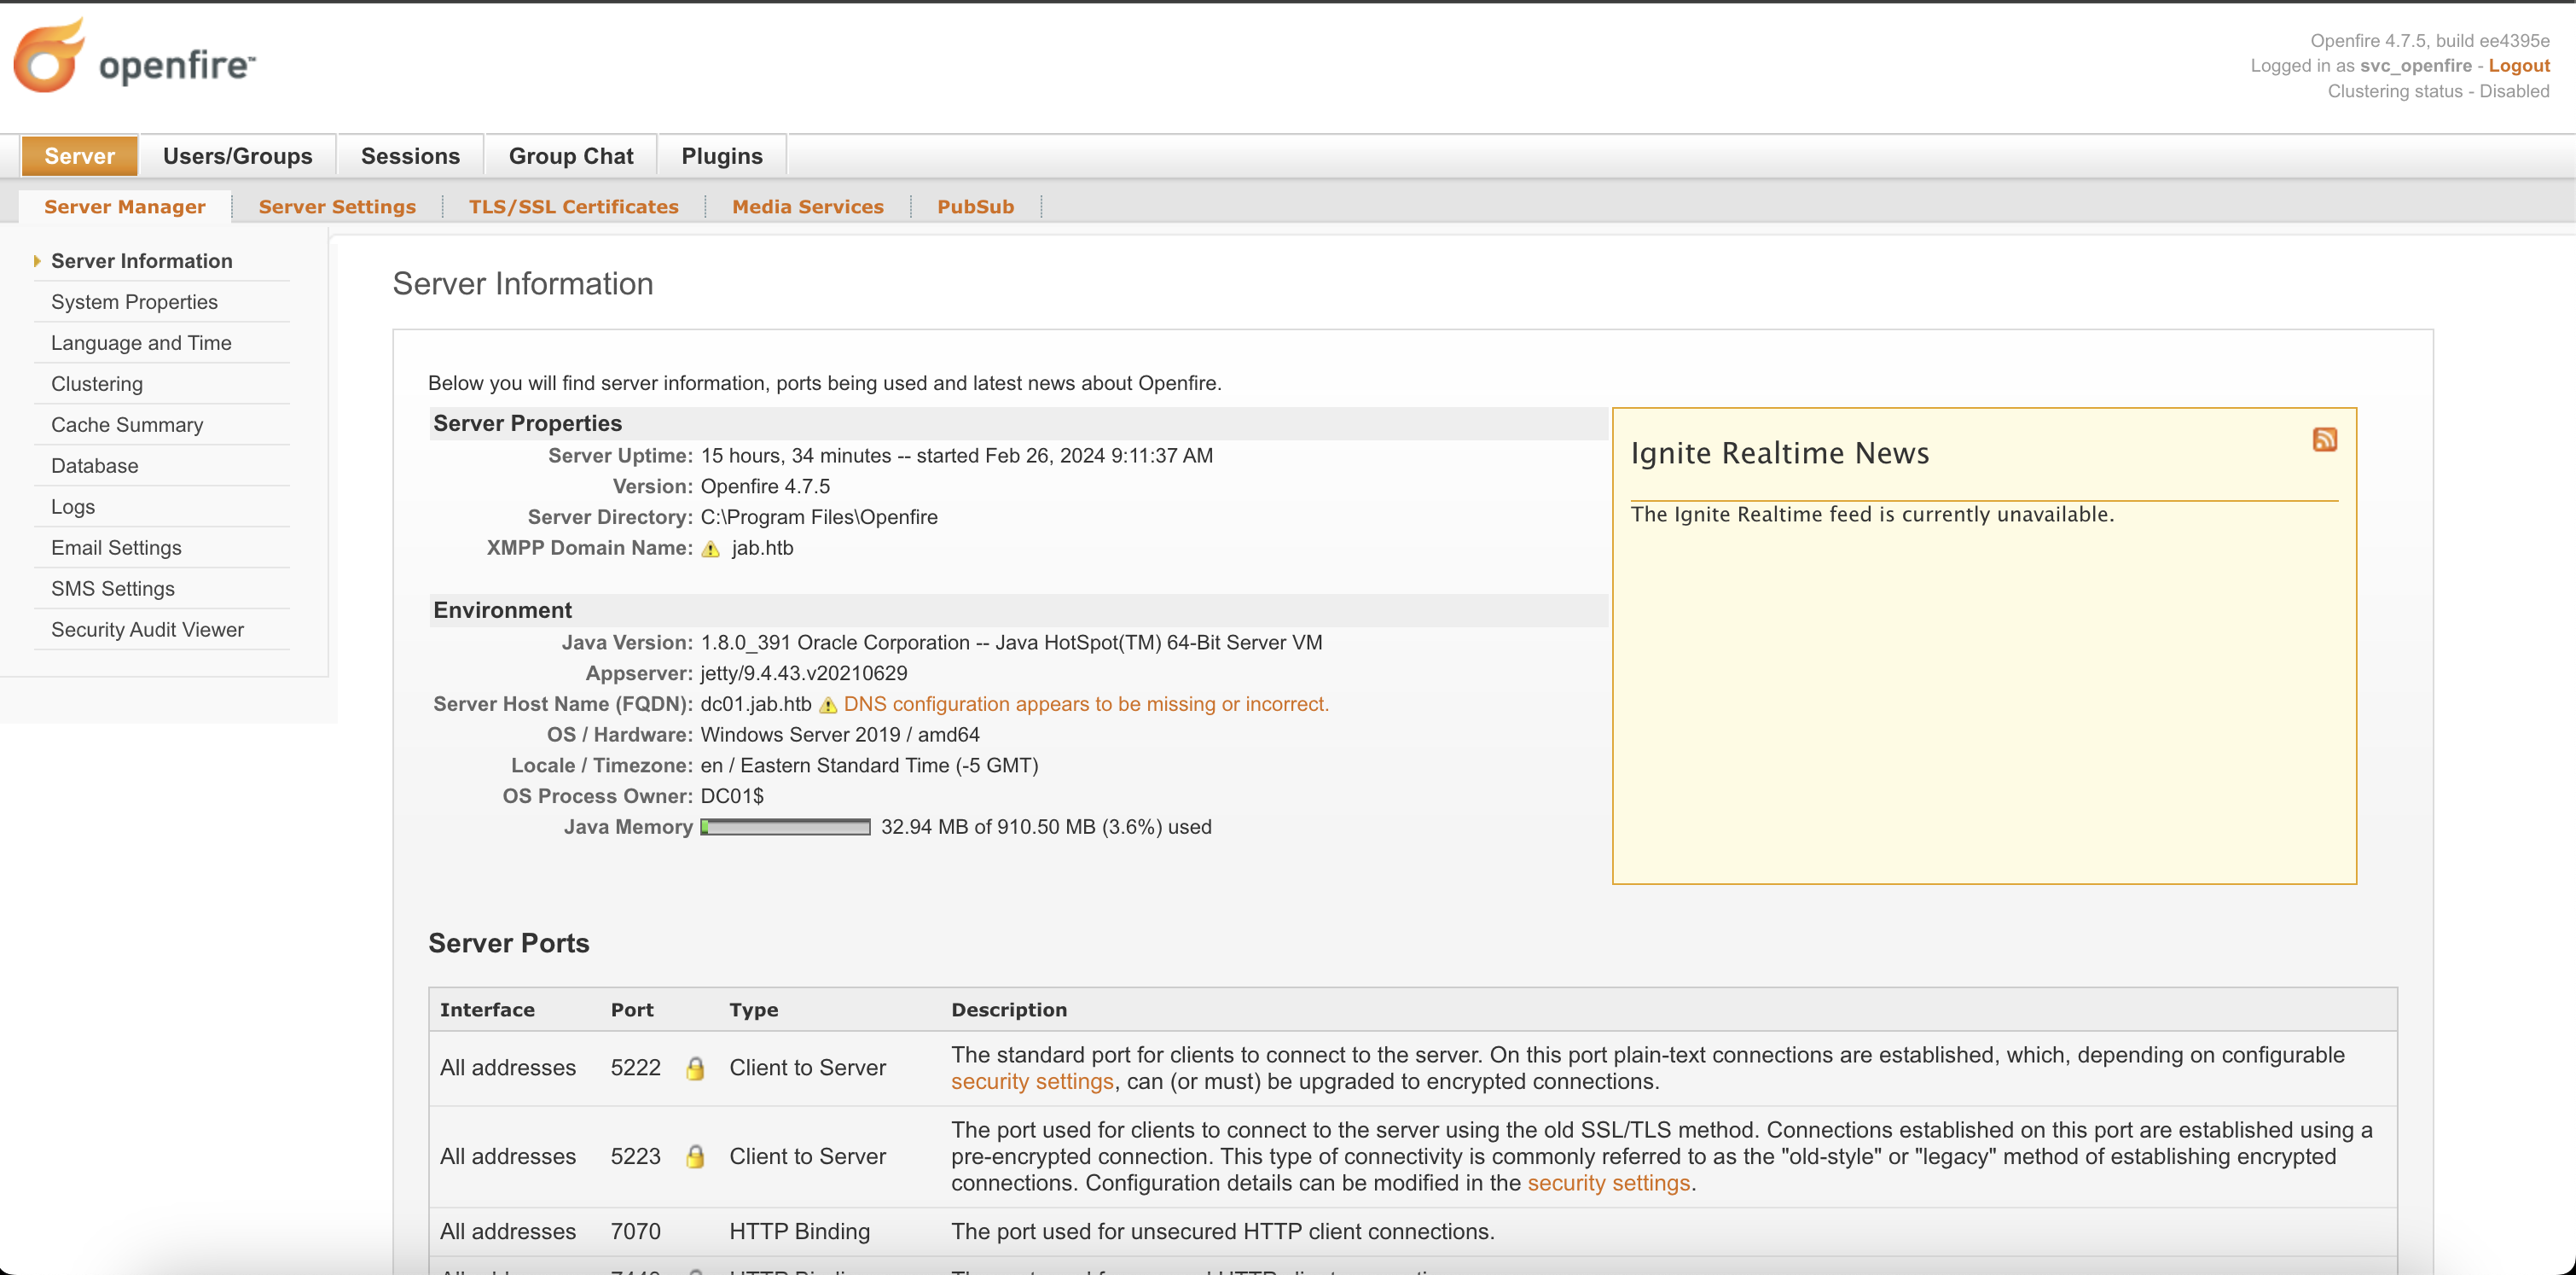The height and width of the screenshot is (1275, 2576).
Task: Click the port 5223 cell
Action: 635,1157
